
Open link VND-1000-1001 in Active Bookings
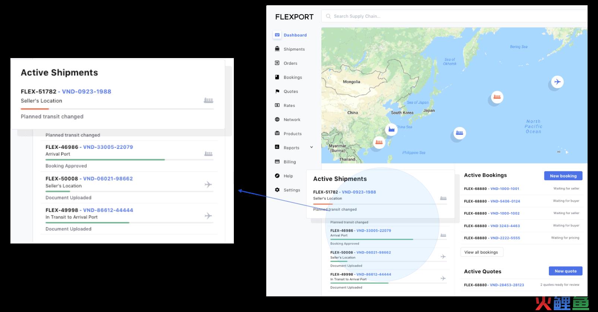point(505,189)
